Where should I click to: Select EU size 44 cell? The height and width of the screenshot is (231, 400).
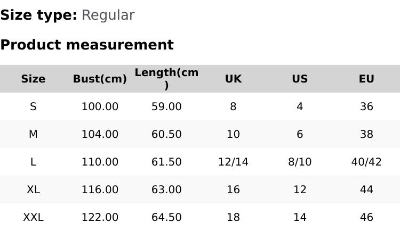click(x=366, y=189)
